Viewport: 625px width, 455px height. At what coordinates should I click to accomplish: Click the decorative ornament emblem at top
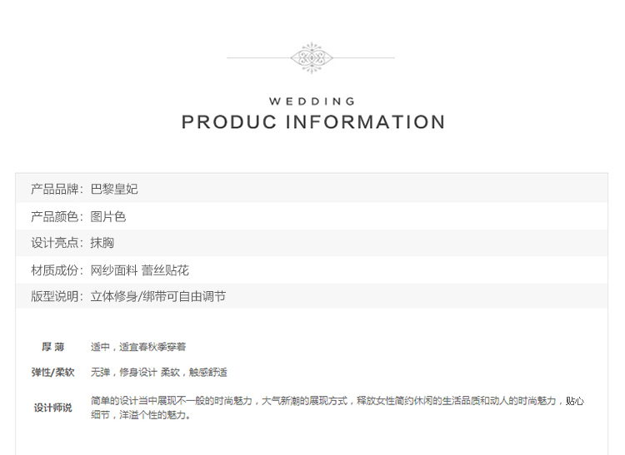312,57
